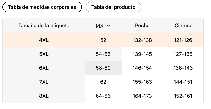211x109 pixels.
Task: Click the highlighted 58-60 MX cell
Action: click(103, 68)
